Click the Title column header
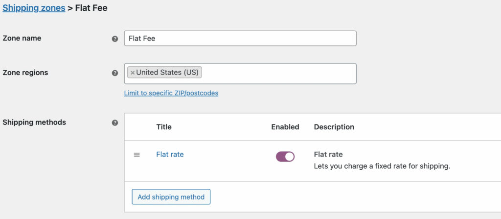Screen dimensions: 501x219 [x=164, y=127]
